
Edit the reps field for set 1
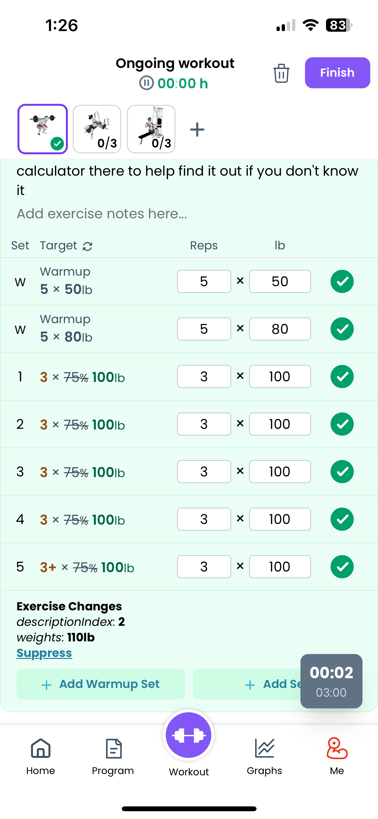[204, 377]
